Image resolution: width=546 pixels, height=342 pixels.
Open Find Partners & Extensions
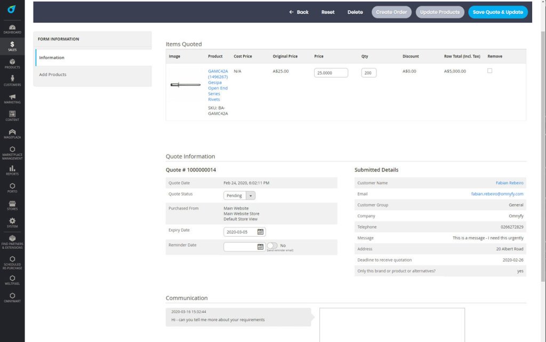pyautogui.click(x=12, y=241)
